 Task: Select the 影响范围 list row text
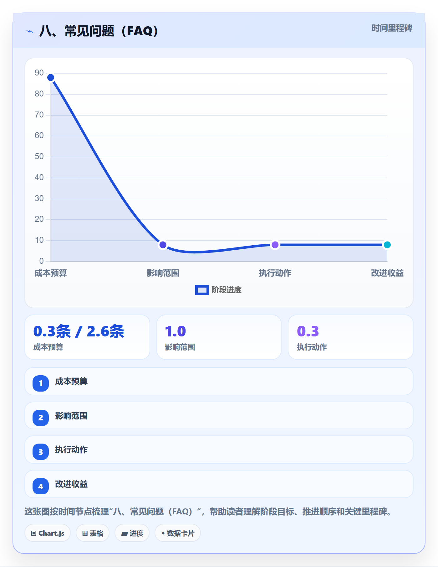71,416
